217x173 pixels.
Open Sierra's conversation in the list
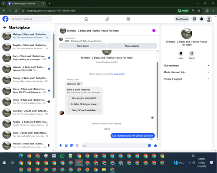26,91
